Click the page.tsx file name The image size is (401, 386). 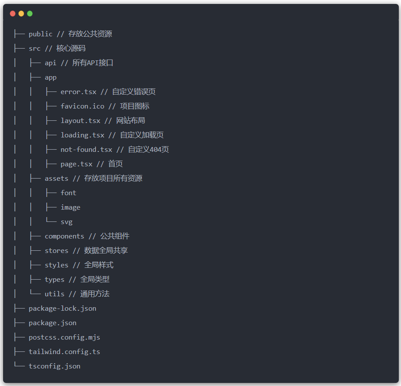tap(76, 164)
